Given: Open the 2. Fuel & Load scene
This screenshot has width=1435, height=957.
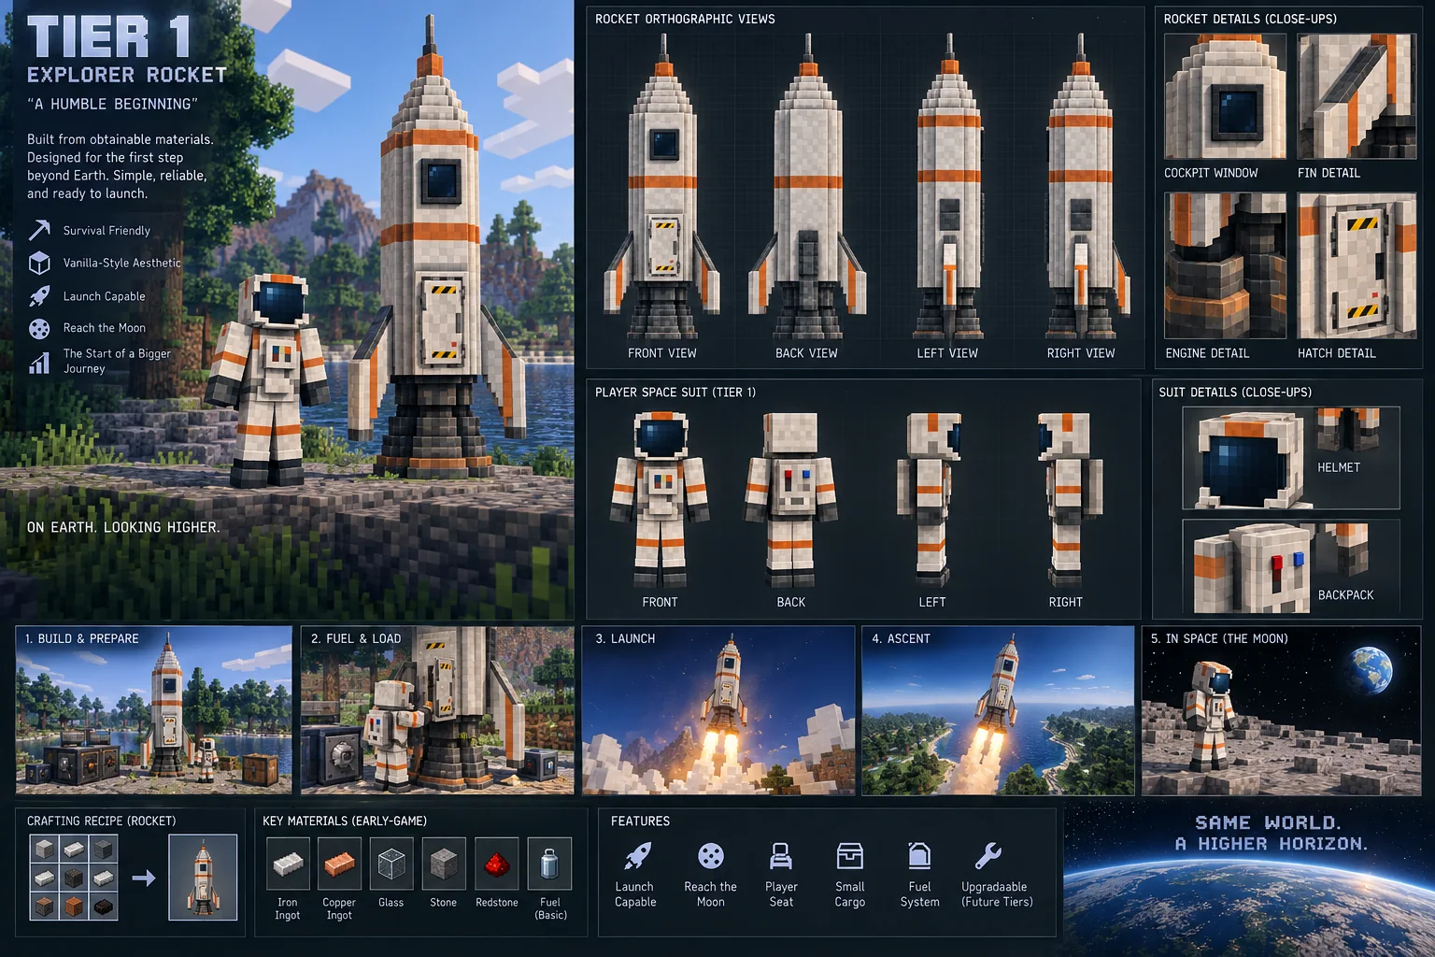Looking at the screenshot, I should coord(437,710).
